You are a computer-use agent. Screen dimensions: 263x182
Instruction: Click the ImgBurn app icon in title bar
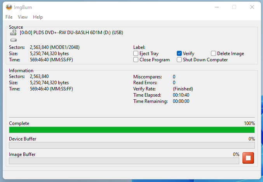[x=9, y=7]
